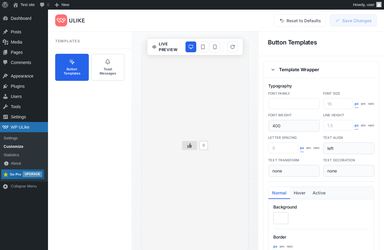Set letter spacing unit to rem
Viewport: 384px width, 250px height.
[x=316, y=148]
